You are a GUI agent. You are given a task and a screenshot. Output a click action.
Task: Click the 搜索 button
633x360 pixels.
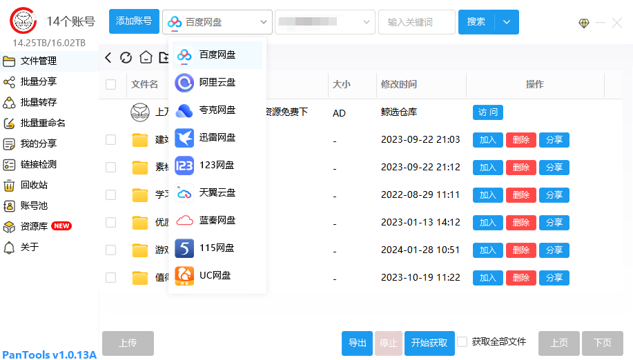pos(476,22)
